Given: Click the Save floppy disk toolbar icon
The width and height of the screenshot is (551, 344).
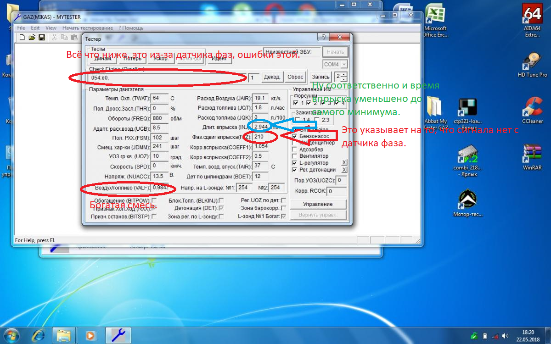Looking at the screenshot, I should [x=41, y=37].
